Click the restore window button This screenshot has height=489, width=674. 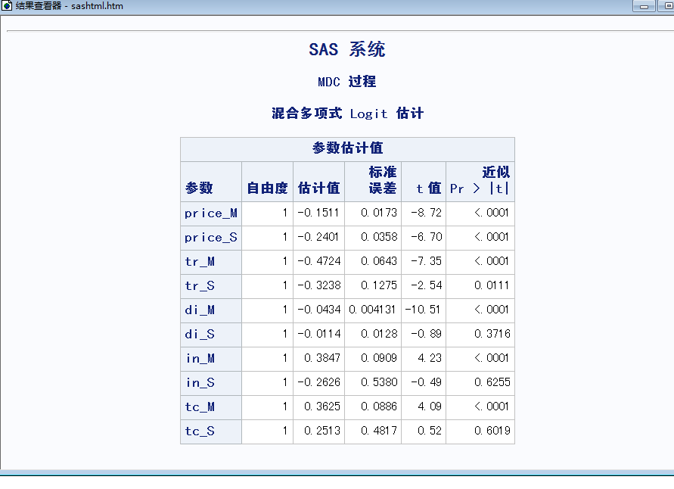click(666, 6)
